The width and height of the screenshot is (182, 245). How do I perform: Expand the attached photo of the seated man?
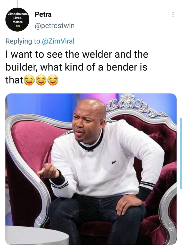(x=91, y=169)
